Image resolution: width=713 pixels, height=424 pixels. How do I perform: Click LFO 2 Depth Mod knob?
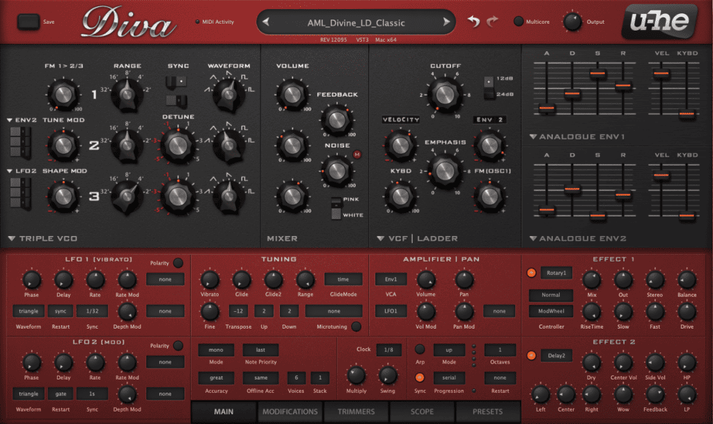point(127,395)
